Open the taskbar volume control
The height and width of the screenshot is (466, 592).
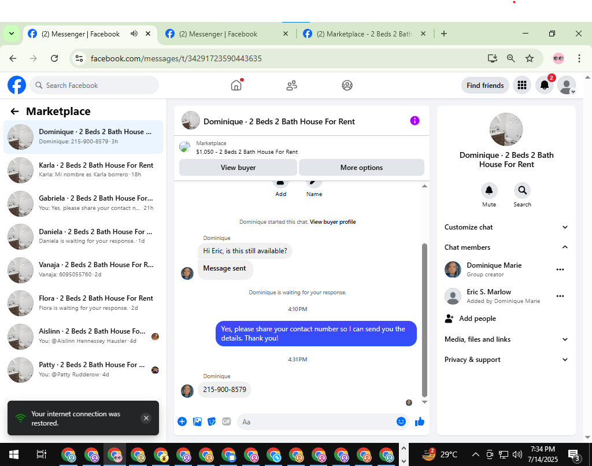tap(517, 454)
